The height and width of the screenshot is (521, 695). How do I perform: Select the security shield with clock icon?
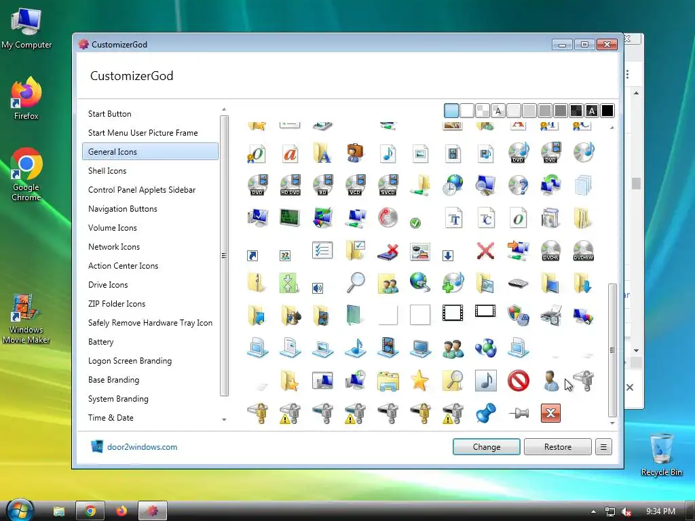(518, 315)
